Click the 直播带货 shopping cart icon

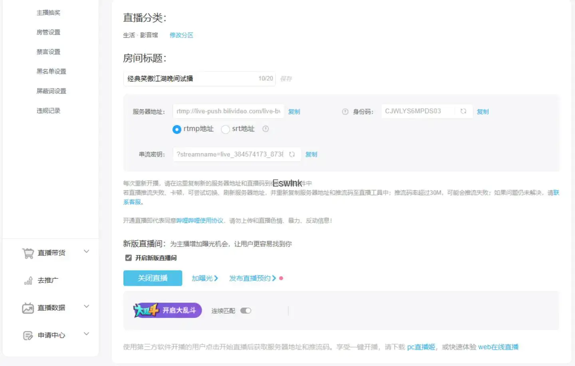point(28,253)
